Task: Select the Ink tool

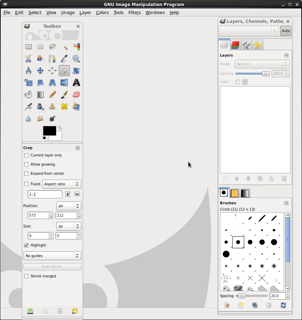Action: [x=40, y=107]
